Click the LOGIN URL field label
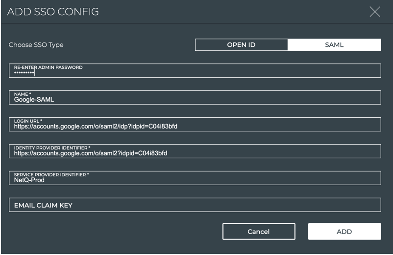Image resolution: width=393 pixels, height=255 pixels. point(28,121)
